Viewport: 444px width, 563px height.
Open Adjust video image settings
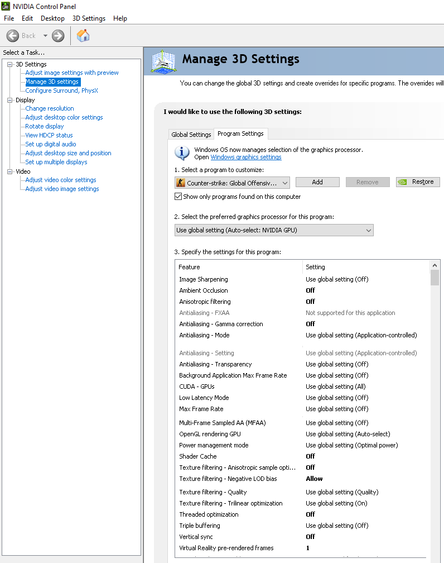tap(62, 189)
